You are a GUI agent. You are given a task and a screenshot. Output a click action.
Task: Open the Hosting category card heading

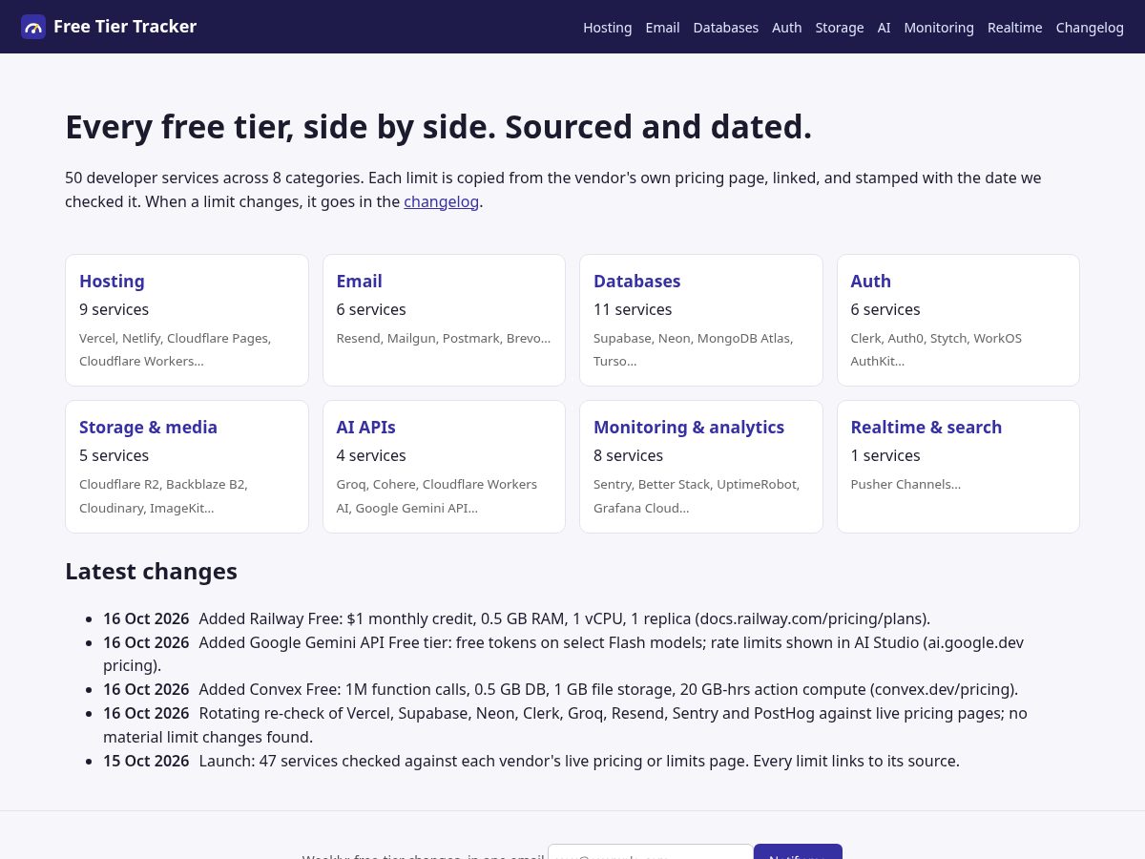click(x=112, y=281)
